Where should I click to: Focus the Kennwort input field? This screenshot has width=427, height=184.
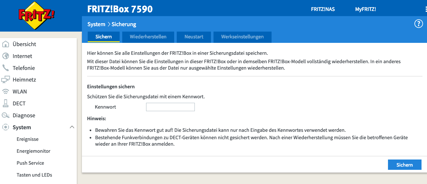[170, 107]
